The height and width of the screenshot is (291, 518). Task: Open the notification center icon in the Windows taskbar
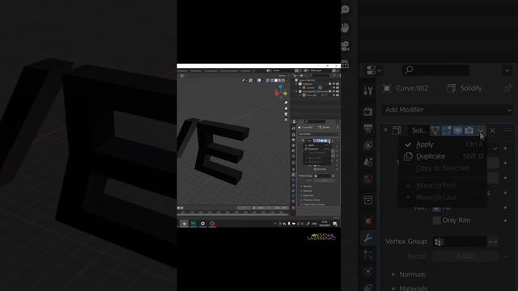(x=335, y=224)
